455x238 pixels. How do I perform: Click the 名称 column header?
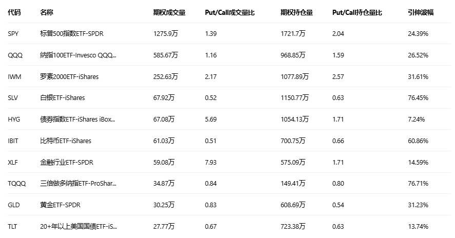[46, 12]
